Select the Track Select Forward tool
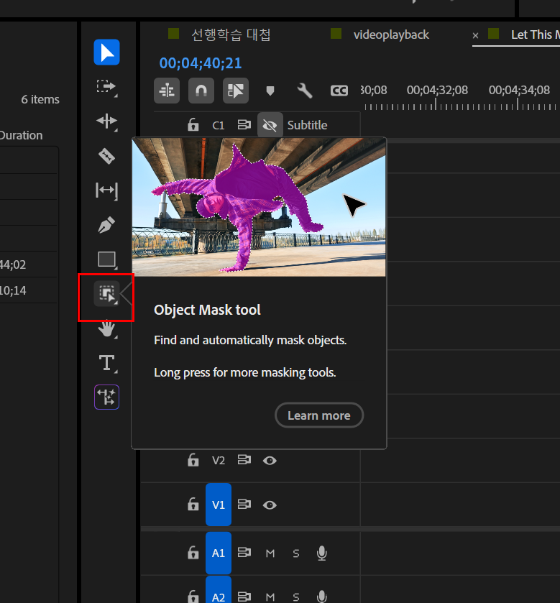 106,87
